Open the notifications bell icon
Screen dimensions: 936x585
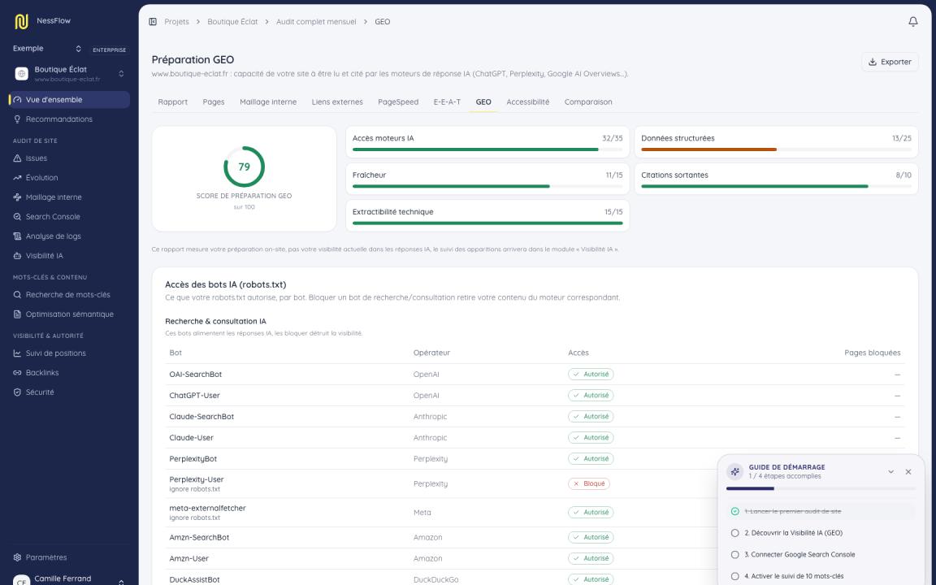point(912,21)
